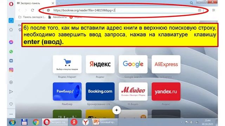The height and width of the screenshot is (126, 225).
Task: Launch Google Chrome from the taskbar
Action: (36, 122)
